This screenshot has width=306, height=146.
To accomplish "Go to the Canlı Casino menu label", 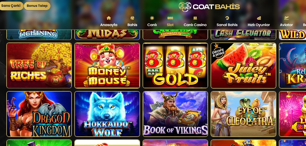I will 195,25.
